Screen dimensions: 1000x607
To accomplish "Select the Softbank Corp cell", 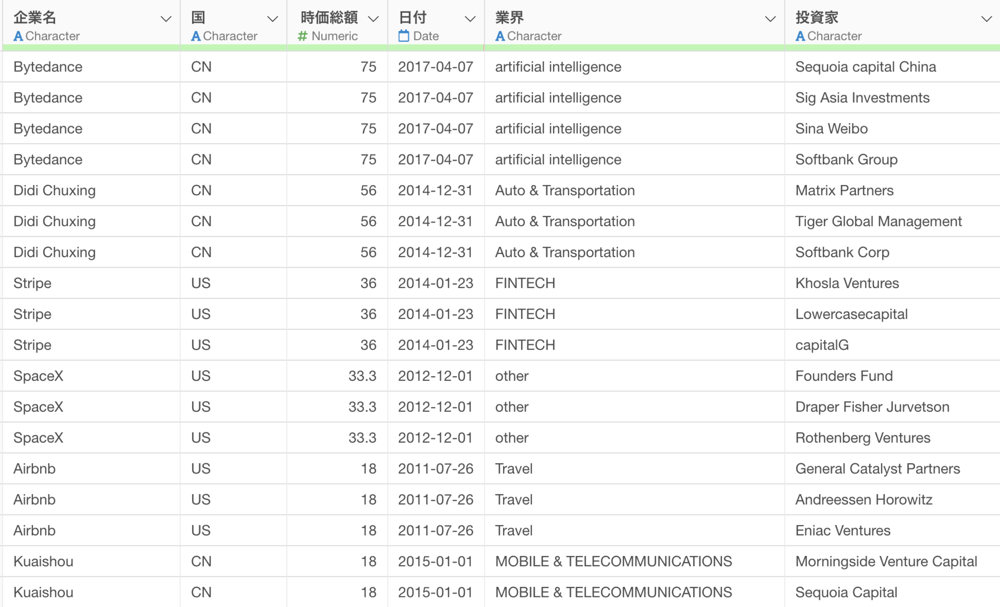I will 892,252.
